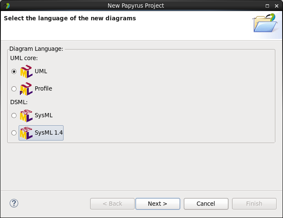283x218 pixels.
Task: Click the disabled Finish button
Action: tap(254, 204)
